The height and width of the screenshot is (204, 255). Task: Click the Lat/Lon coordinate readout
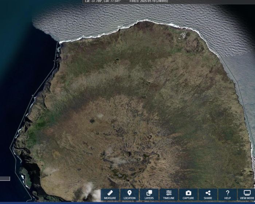(103, 1)
